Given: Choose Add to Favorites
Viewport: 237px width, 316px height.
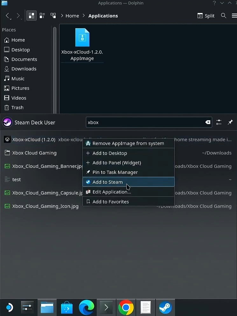Looking at the screenshot, I should pyautogui.click(x=129, y=201).
